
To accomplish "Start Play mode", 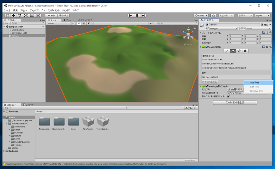I will pyautogui.click(x=131, y=15).
